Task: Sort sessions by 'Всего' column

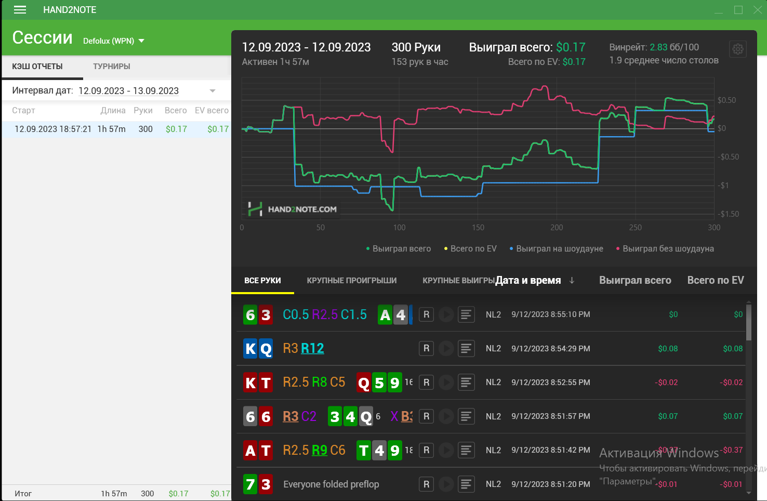Action: (176, 111)
